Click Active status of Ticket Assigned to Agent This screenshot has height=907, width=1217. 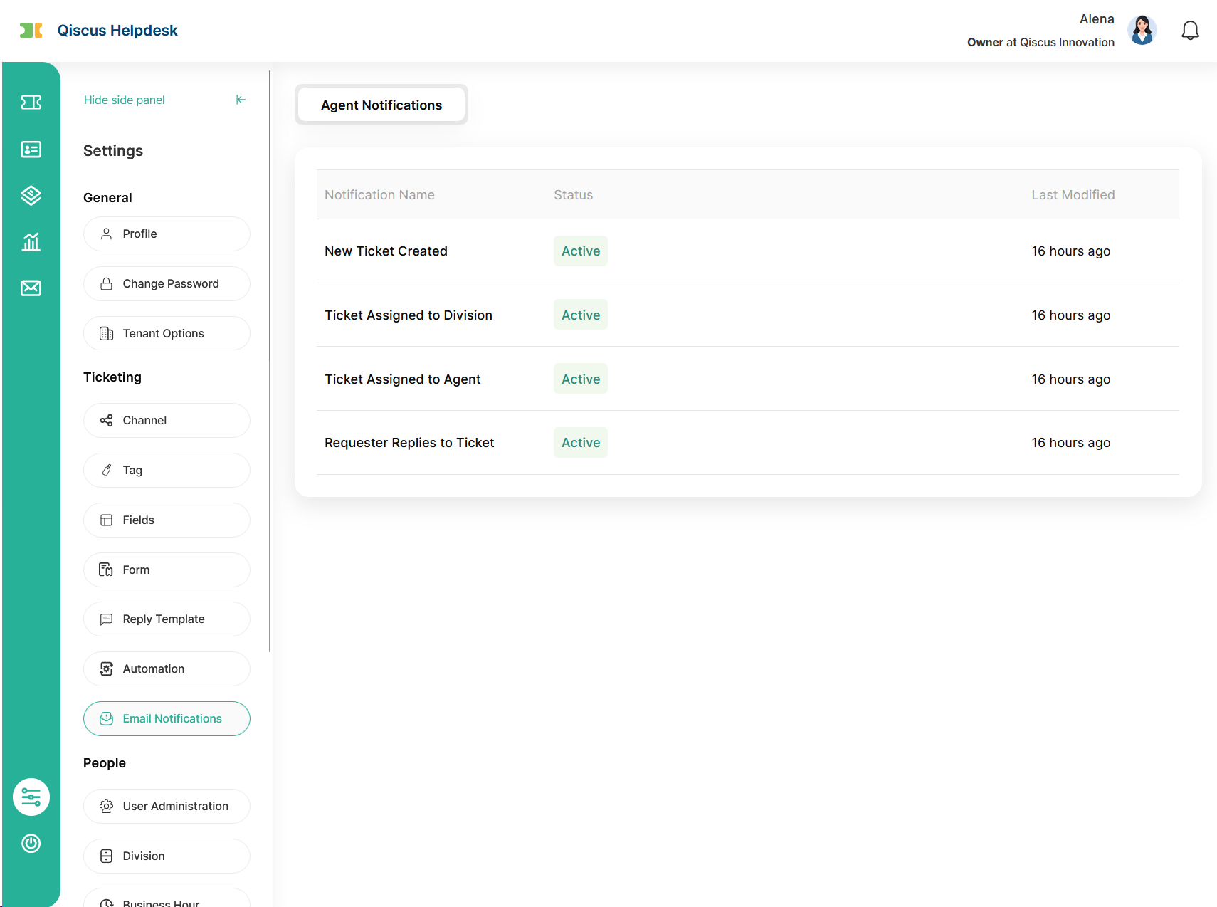tap(580, 379)
